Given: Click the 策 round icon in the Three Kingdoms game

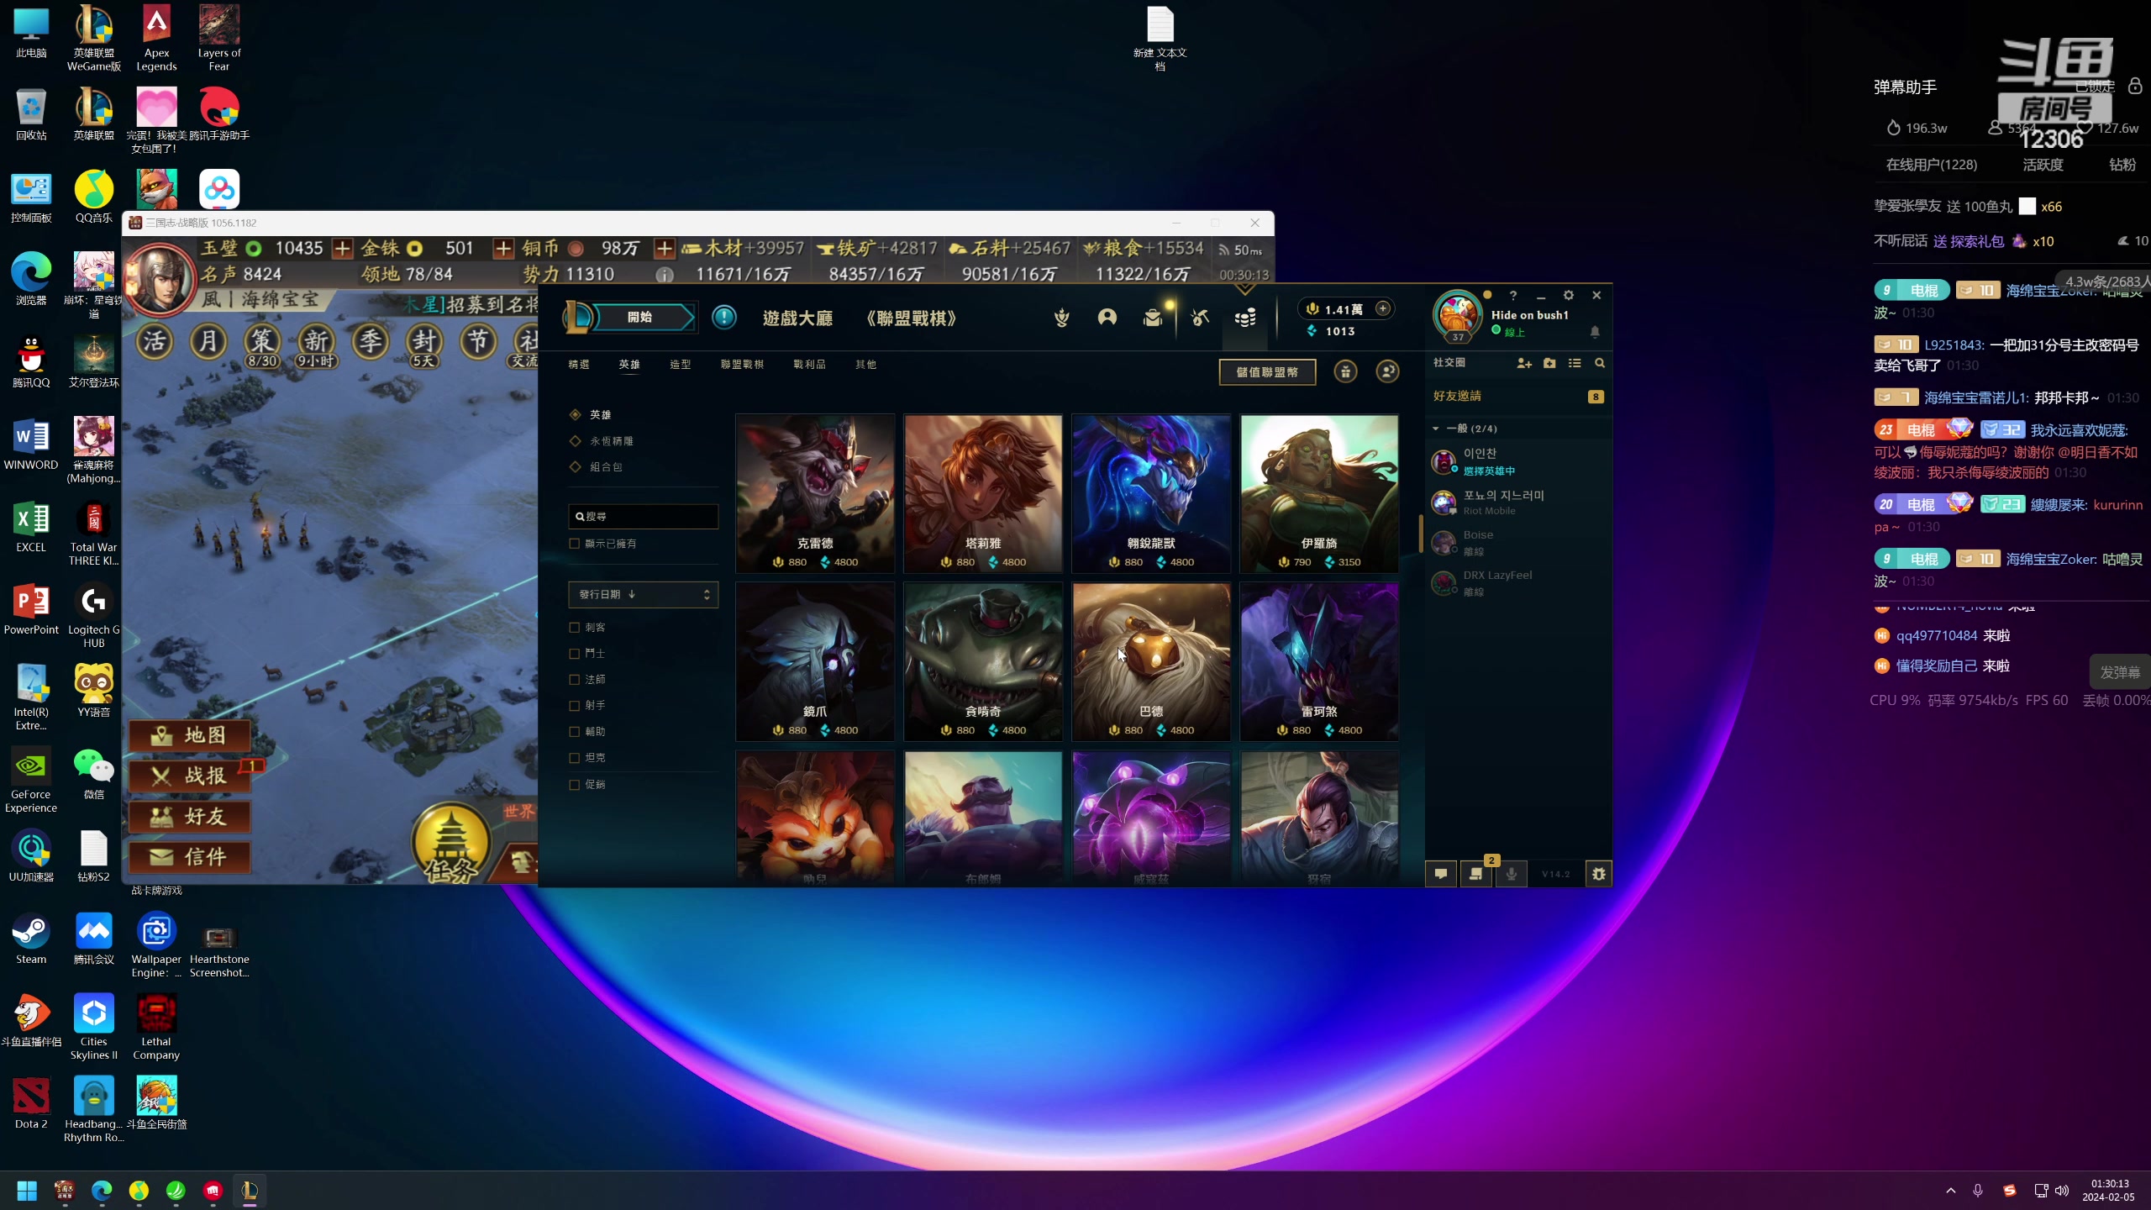Looking at the screenshot, I should [x=262, y=342].
